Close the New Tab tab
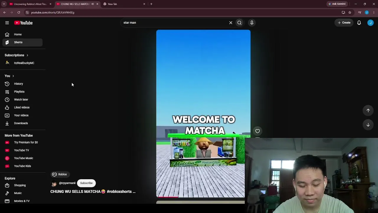 pos(144,4)
